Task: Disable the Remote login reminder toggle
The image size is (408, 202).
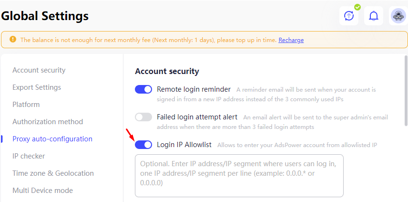Action: pyautogui.click(x=143, y=89)
